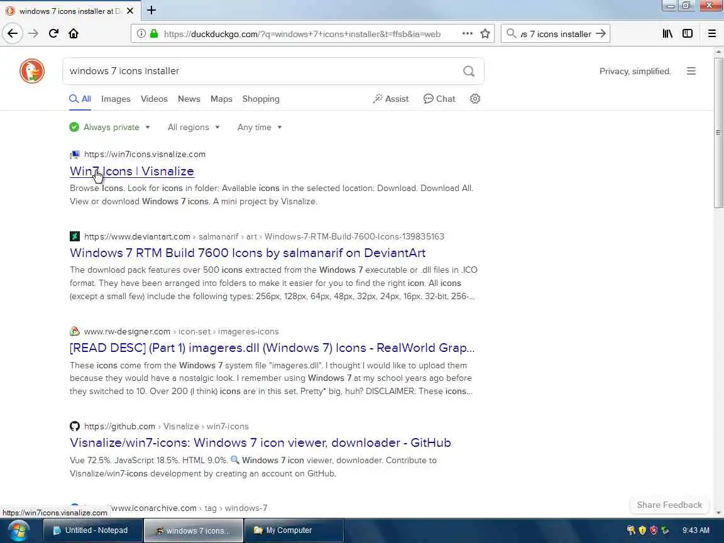Click the yellow shield tray icon

point(642,530)
